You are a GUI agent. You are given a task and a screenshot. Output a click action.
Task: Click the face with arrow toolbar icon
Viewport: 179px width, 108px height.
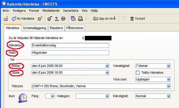tap(50, 18)
